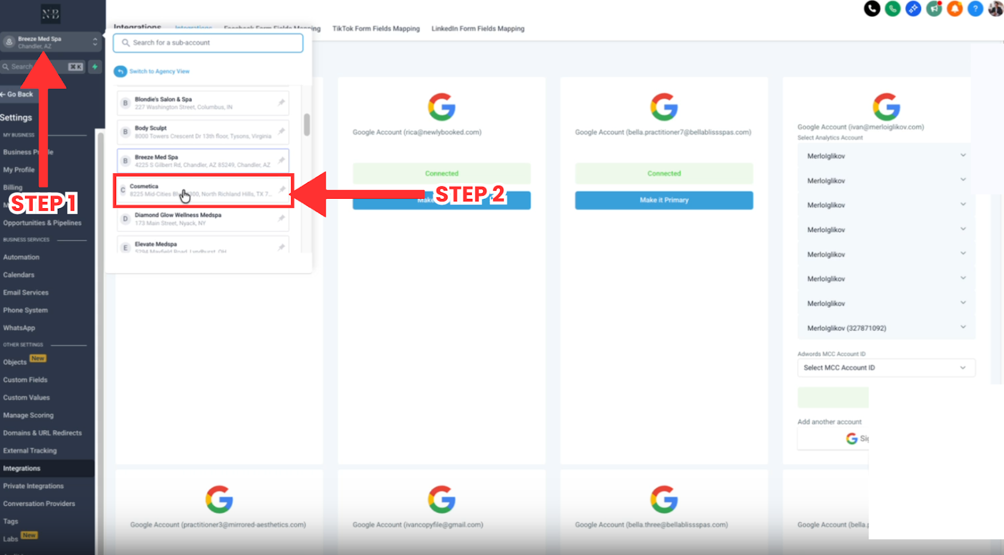Expand the fifth Merloiglikov analytics dropdown

pos(963,253)
